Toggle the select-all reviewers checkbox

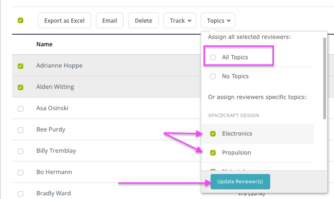point(20,20)
